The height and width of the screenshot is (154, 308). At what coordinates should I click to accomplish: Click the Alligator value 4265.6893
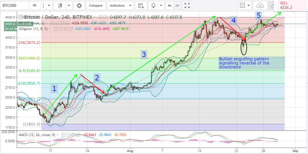coord(83,29)
